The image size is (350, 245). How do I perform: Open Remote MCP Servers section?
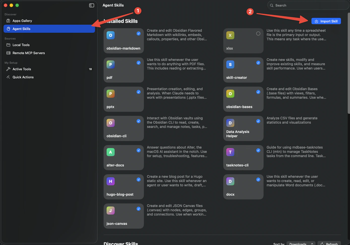coord(49,53)
